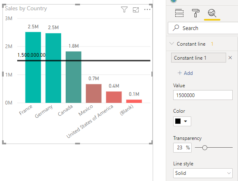The width and height of the screenshot is (238, 181).
Task: Click the magnifier icon in the Search box
Action: point(176,28)
